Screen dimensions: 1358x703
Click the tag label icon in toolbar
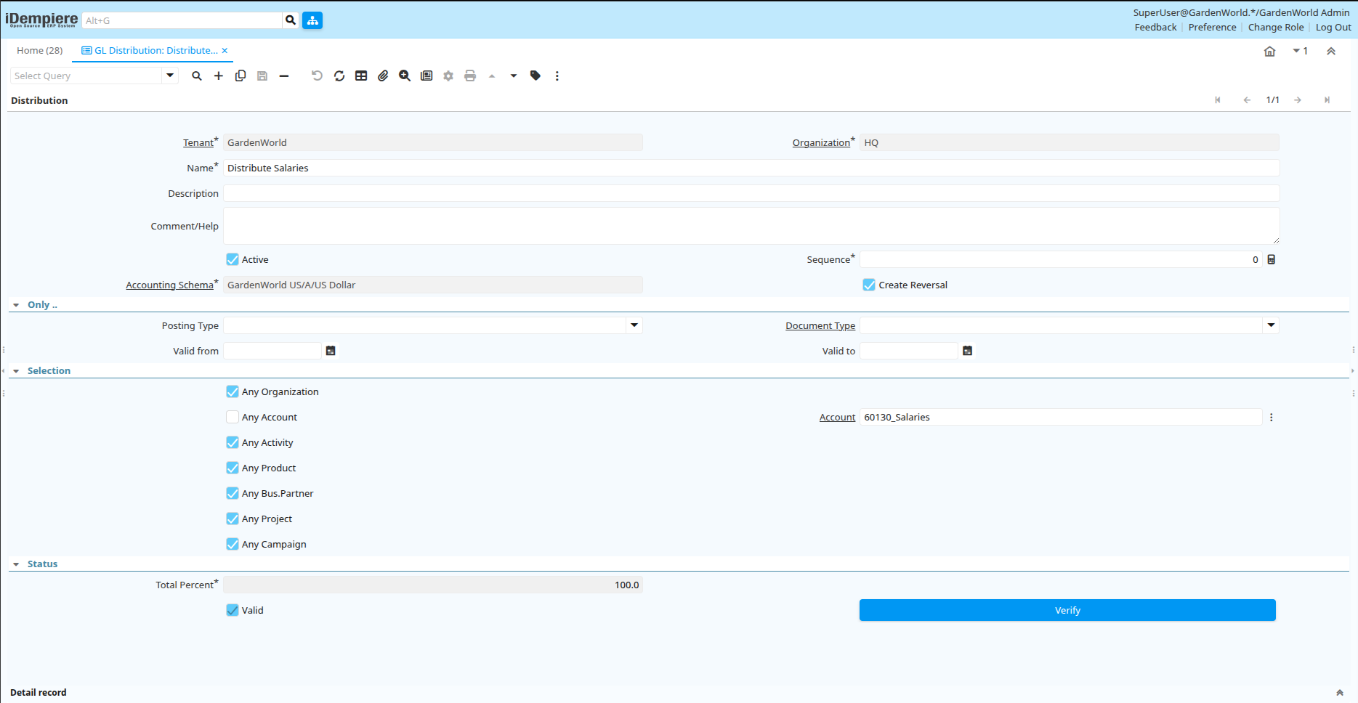(x=535, y=76)
